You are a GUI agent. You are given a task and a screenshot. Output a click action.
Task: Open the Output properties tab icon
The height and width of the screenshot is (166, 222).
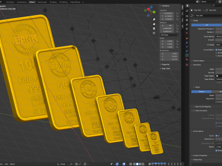187,20
